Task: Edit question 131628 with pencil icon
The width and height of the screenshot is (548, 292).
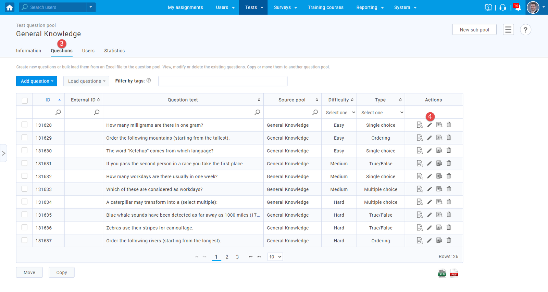Action: [x=429, y=125]
